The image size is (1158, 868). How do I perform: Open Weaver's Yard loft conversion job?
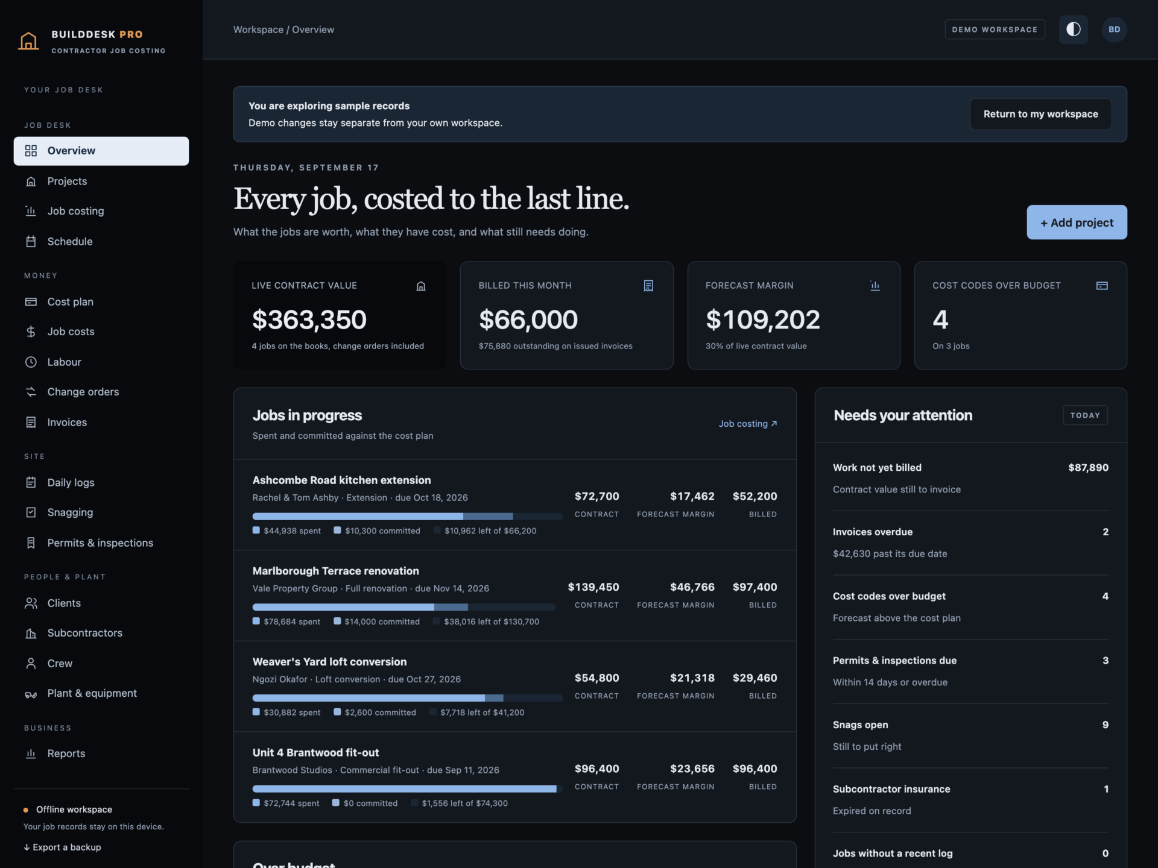point(515,687)
